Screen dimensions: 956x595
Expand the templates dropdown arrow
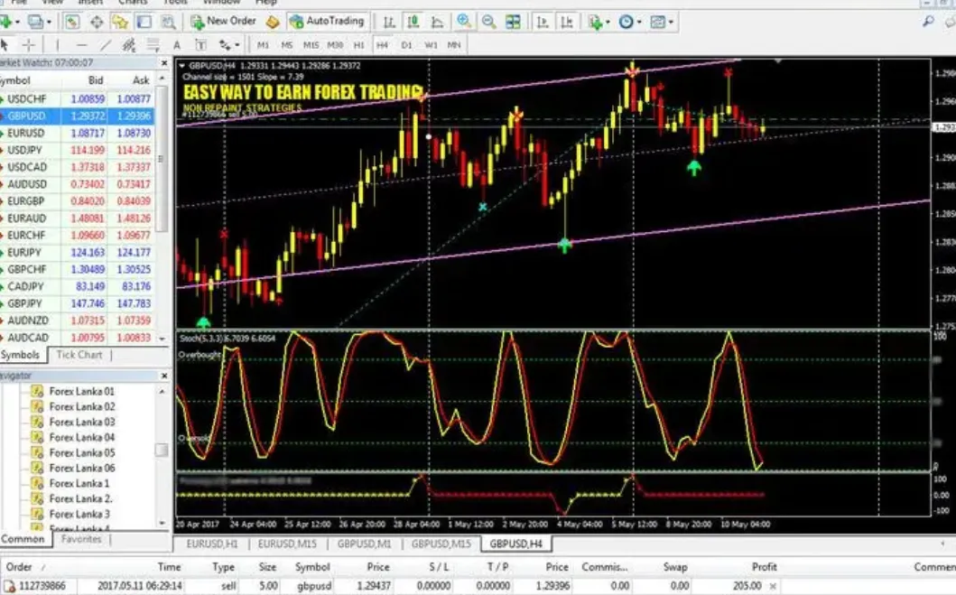click(671, 23)
